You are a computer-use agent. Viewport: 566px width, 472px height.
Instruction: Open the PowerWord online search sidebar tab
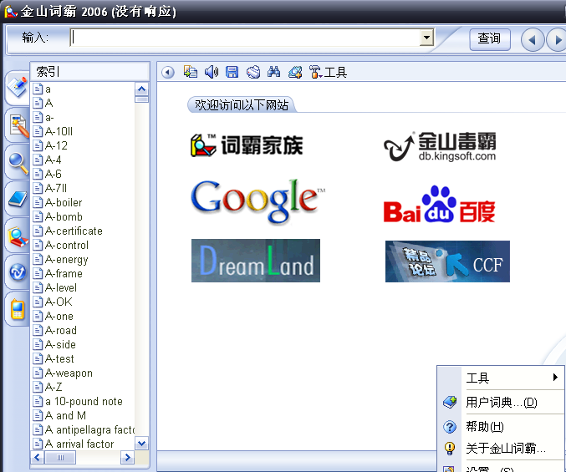[18, 236]
